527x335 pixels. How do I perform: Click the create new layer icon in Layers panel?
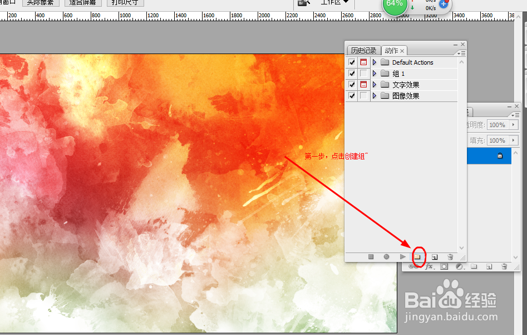tap(489, 266)
